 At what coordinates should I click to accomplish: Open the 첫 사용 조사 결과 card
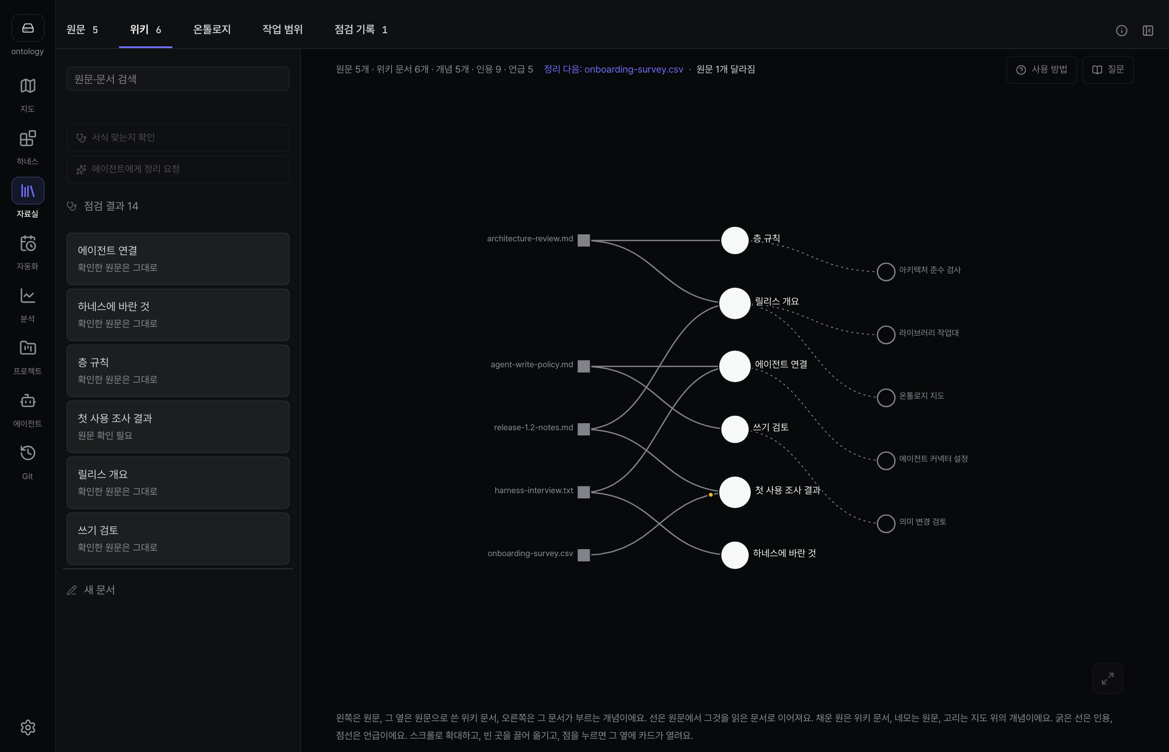[x=178, y=427]
